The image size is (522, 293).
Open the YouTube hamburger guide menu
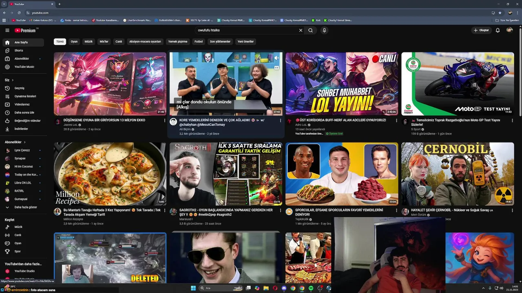(x=7, y=30)
